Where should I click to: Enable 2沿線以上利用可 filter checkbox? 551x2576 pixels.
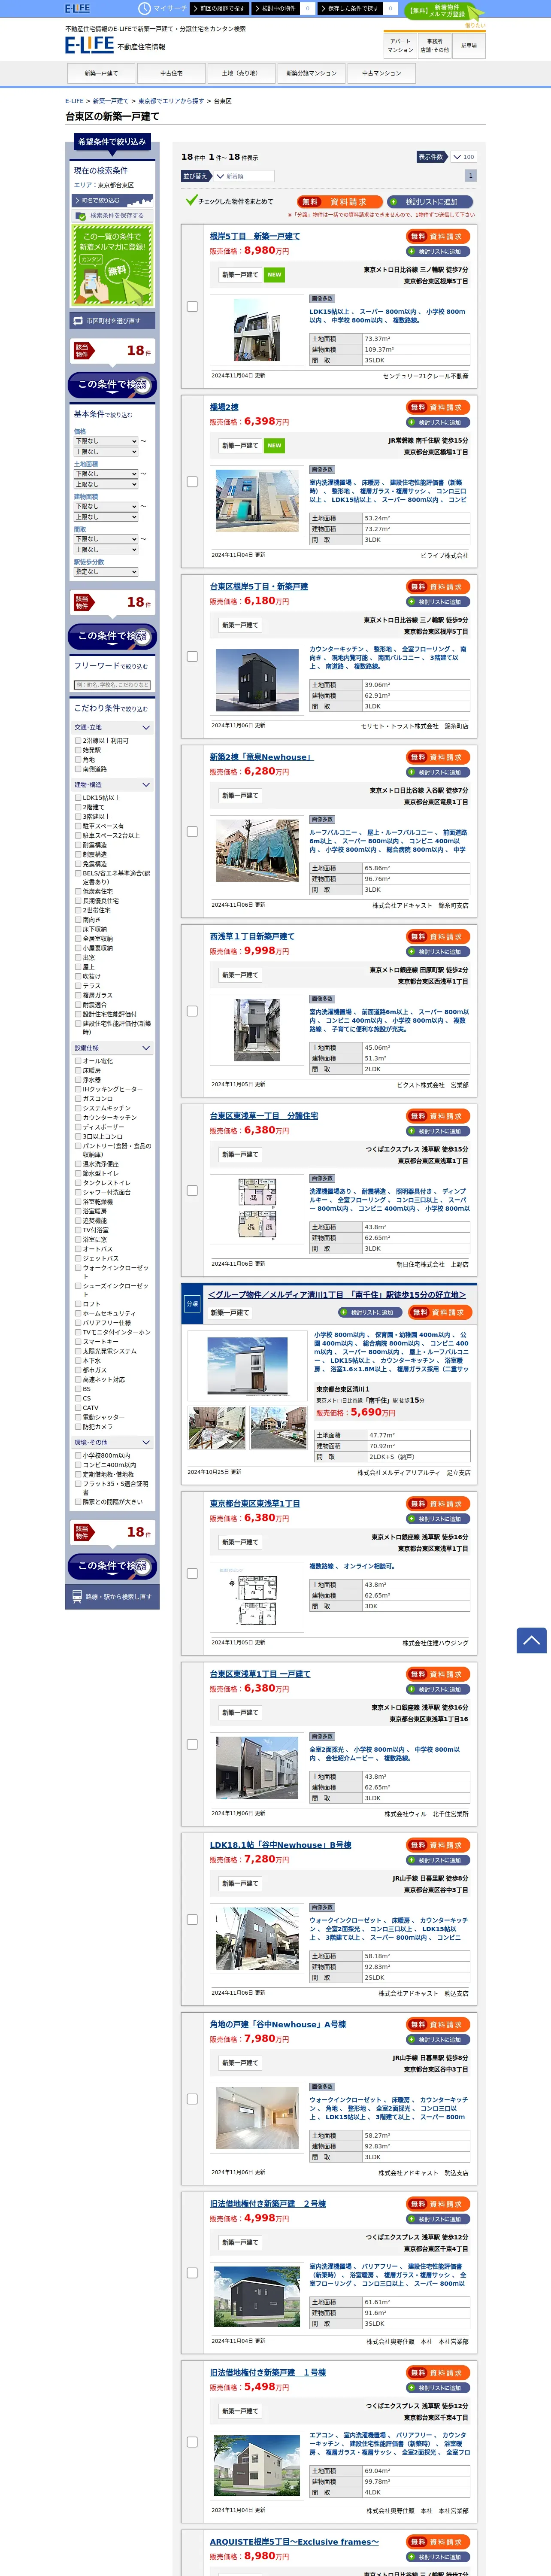[x=78, y=741]
